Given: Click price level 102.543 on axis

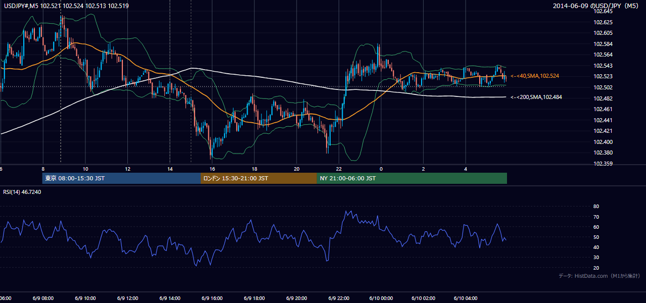Looking at the screenshot, I should [x=603, y=66].
